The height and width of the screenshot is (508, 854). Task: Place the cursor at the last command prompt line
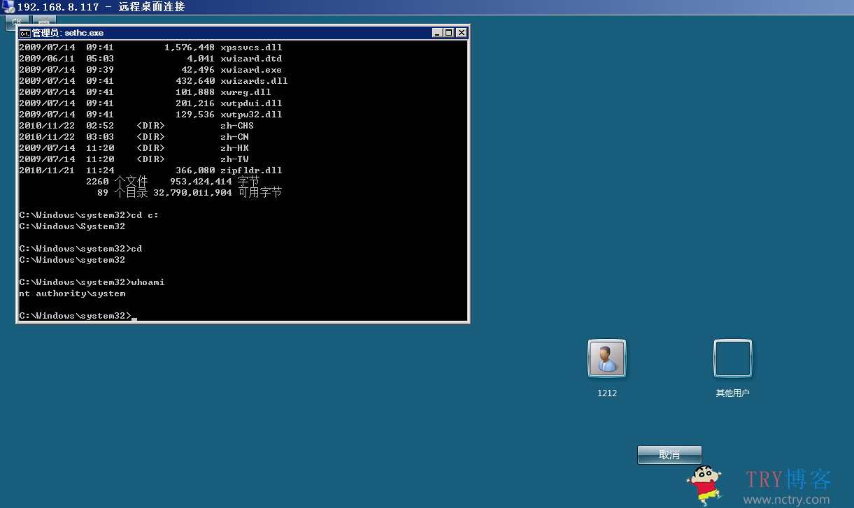click(x=78, y=316)
